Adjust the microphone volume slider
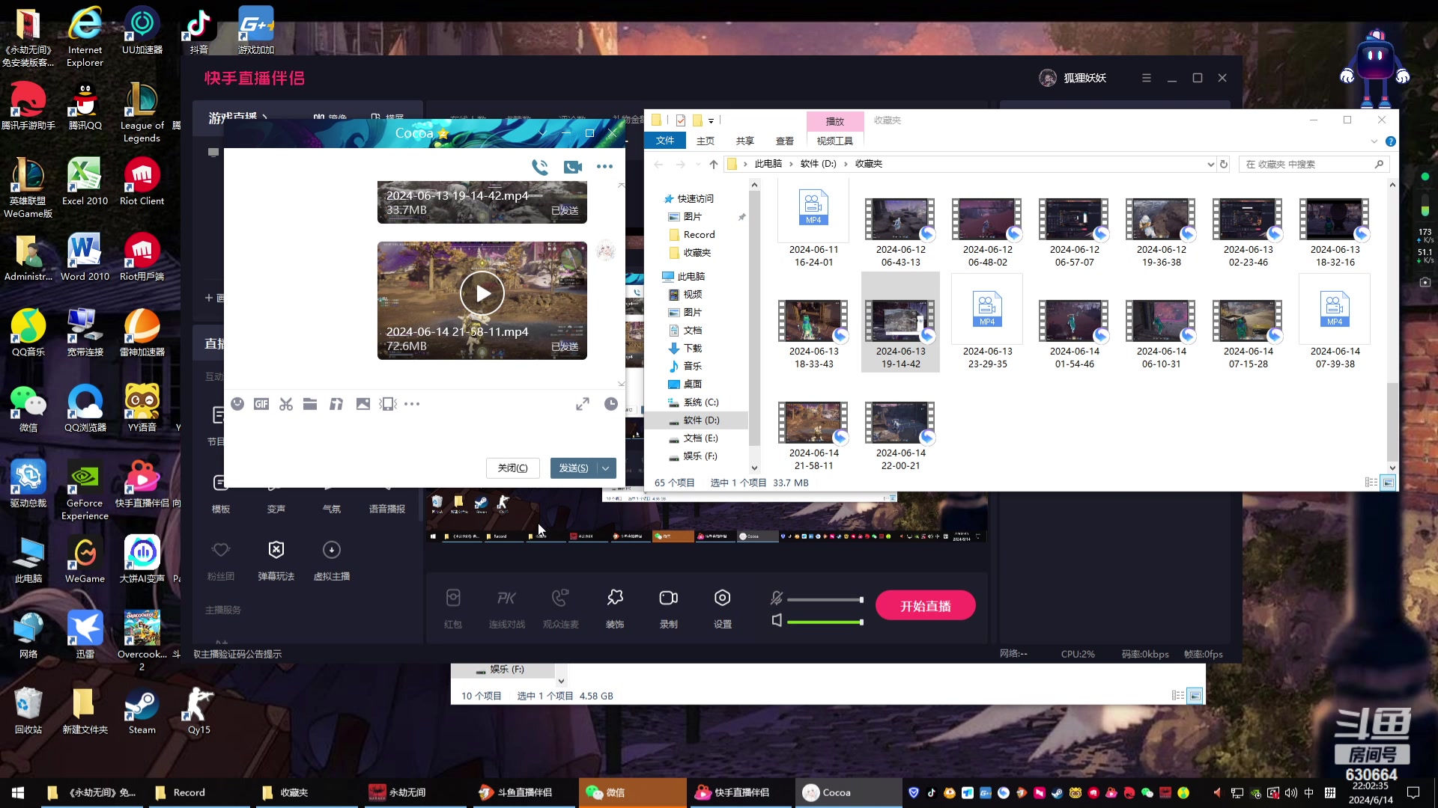The width and height of the screenshot is (1438, 808). pyautogui.click(x=825, y=600)
